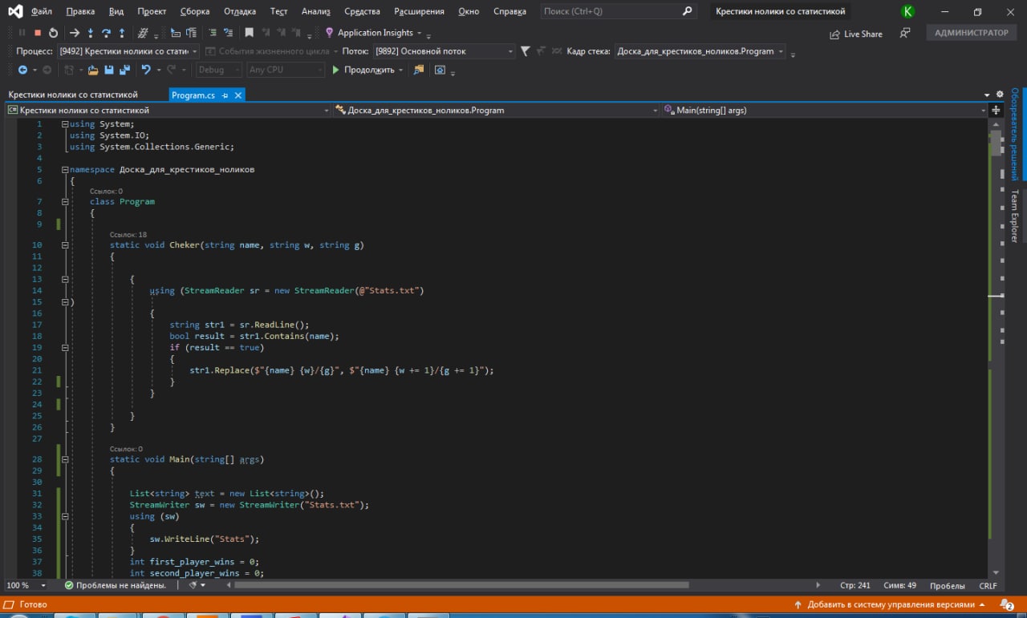Open the Process dropdown
The image size is (1027, 618).
click(x=128, y=51)
